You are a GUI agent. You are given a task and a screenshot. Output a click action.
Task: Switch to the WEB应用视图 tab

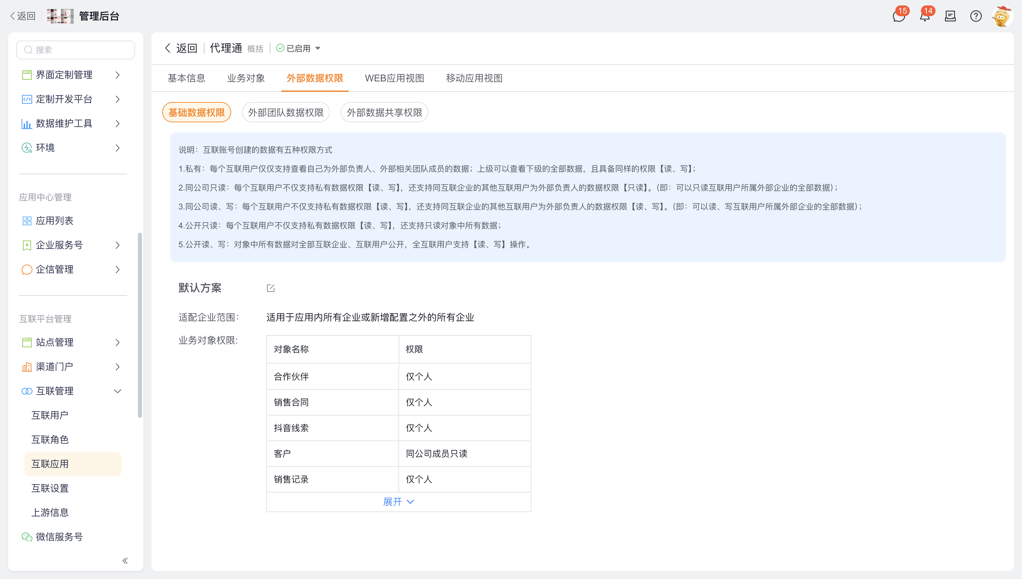coord(394,78)
